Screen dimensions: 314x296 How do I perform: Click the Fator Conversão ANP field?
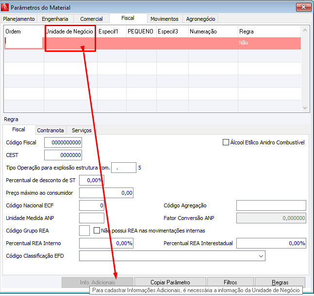(271, 218)
